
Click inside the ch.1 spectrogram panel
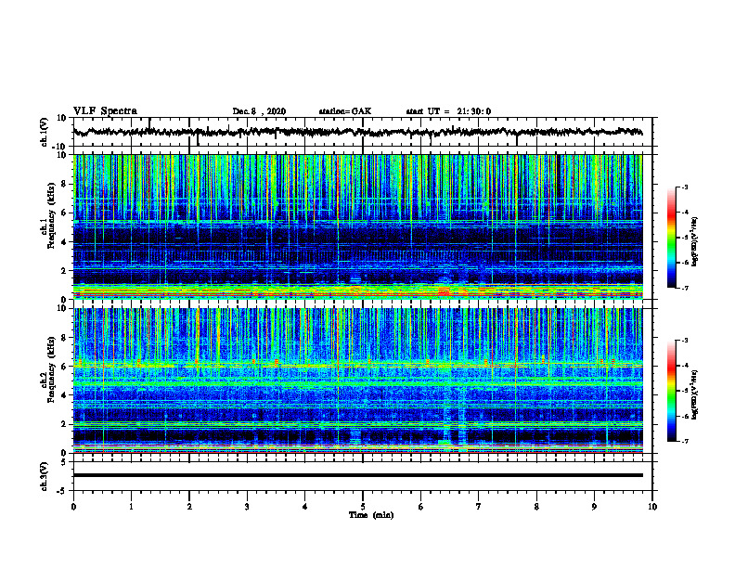(357, 226)
